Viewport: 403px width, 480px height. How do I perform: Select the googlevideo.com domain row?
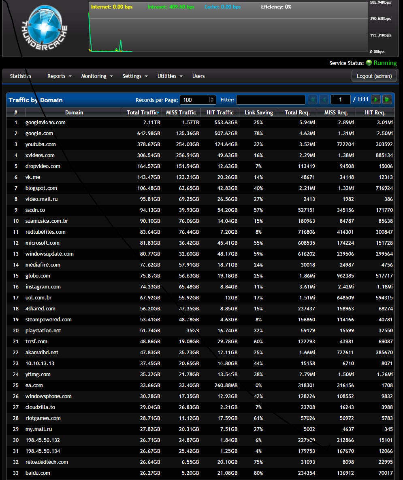point(200,123)
